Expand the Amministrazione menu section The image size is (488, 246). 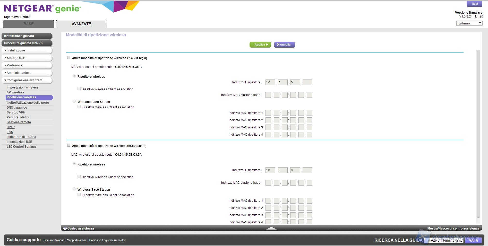(27, 73)
